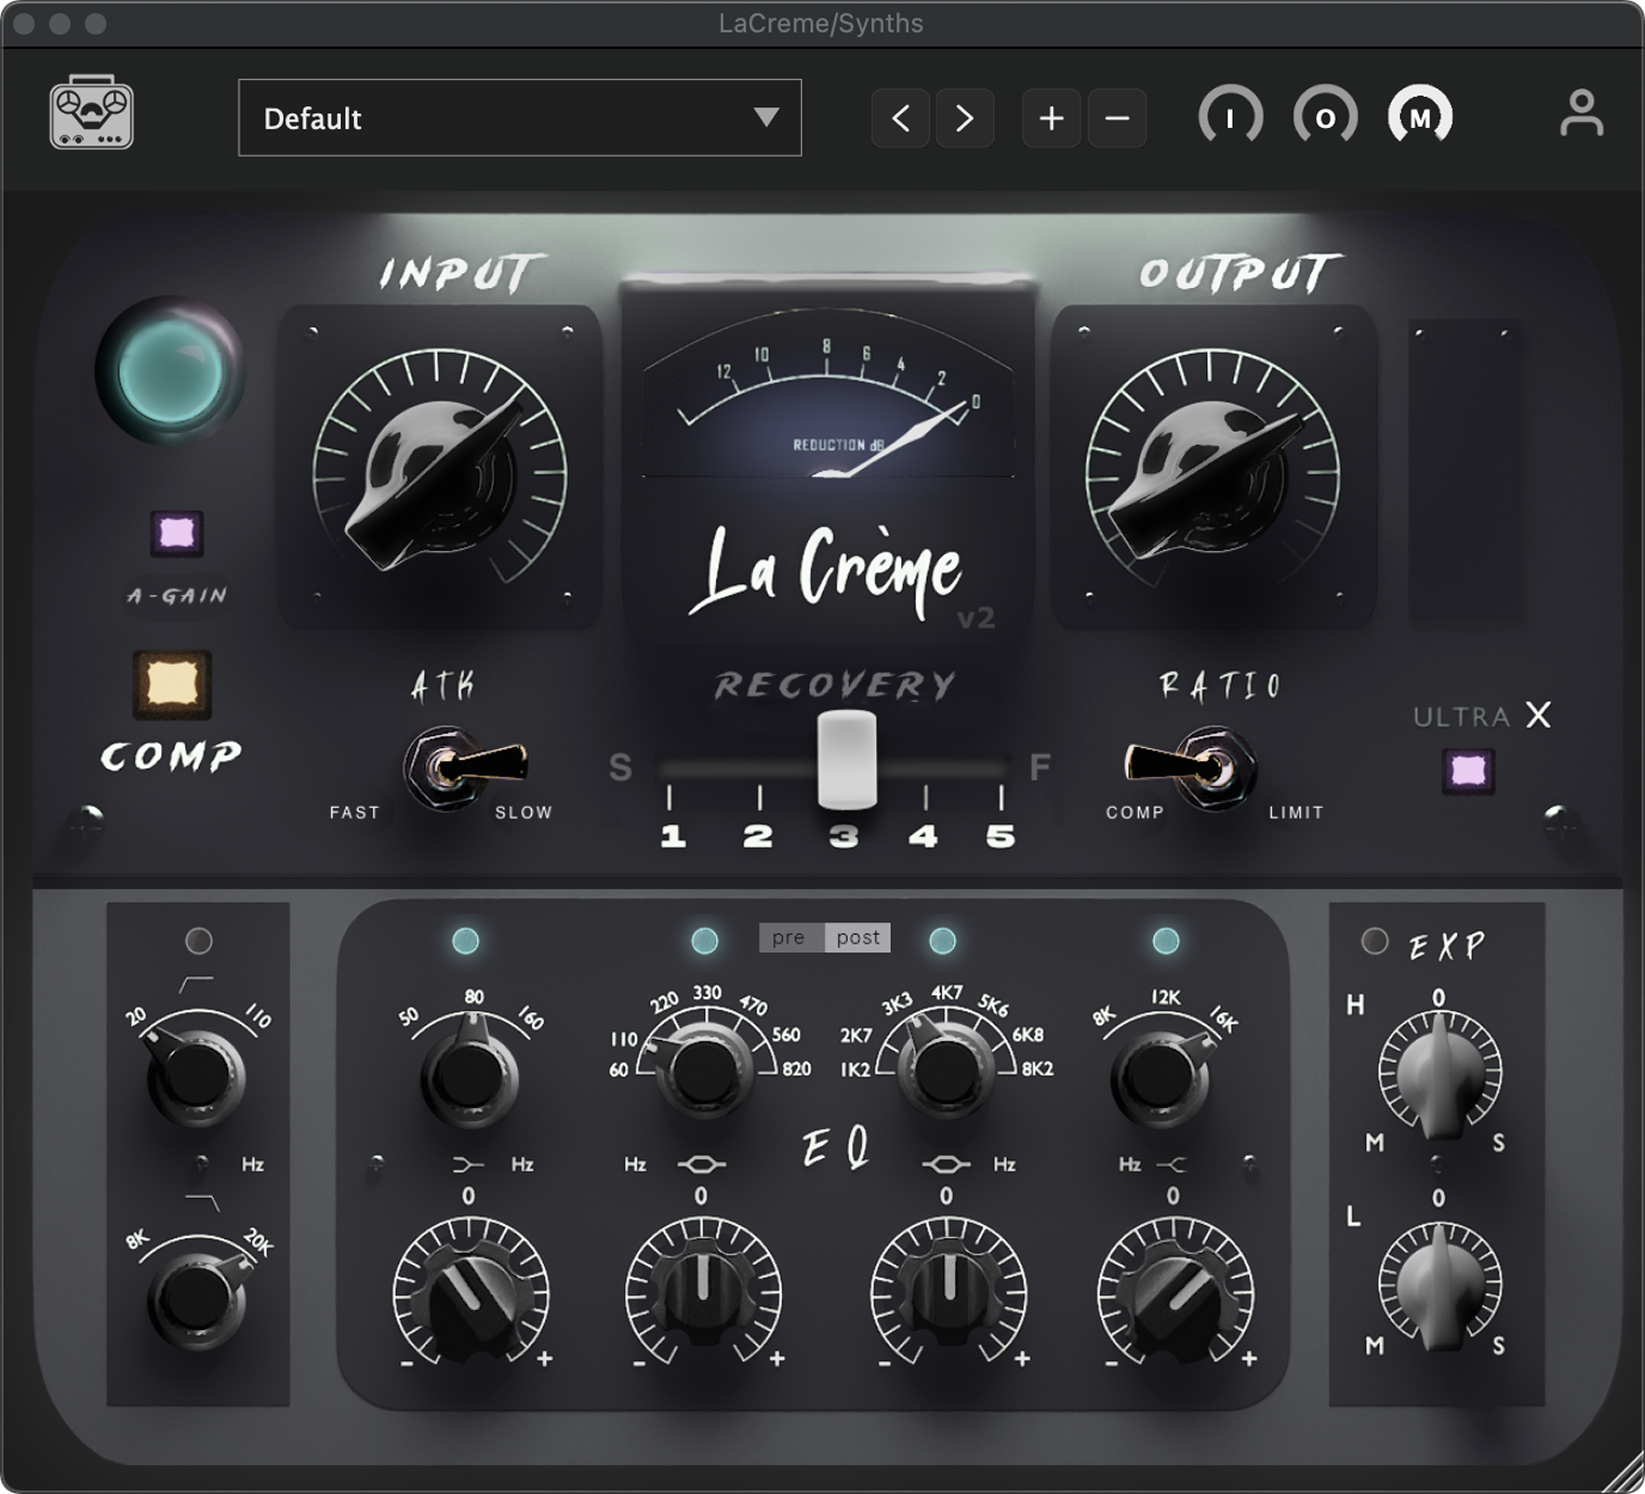This screenshot has width=1645, height=1494.
Task: Go to previous preset arrow
Action: (x=900, y=118)
